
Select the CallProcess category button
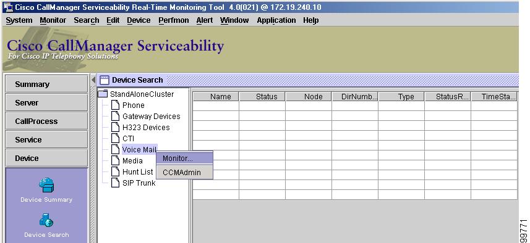pos(46,121)
